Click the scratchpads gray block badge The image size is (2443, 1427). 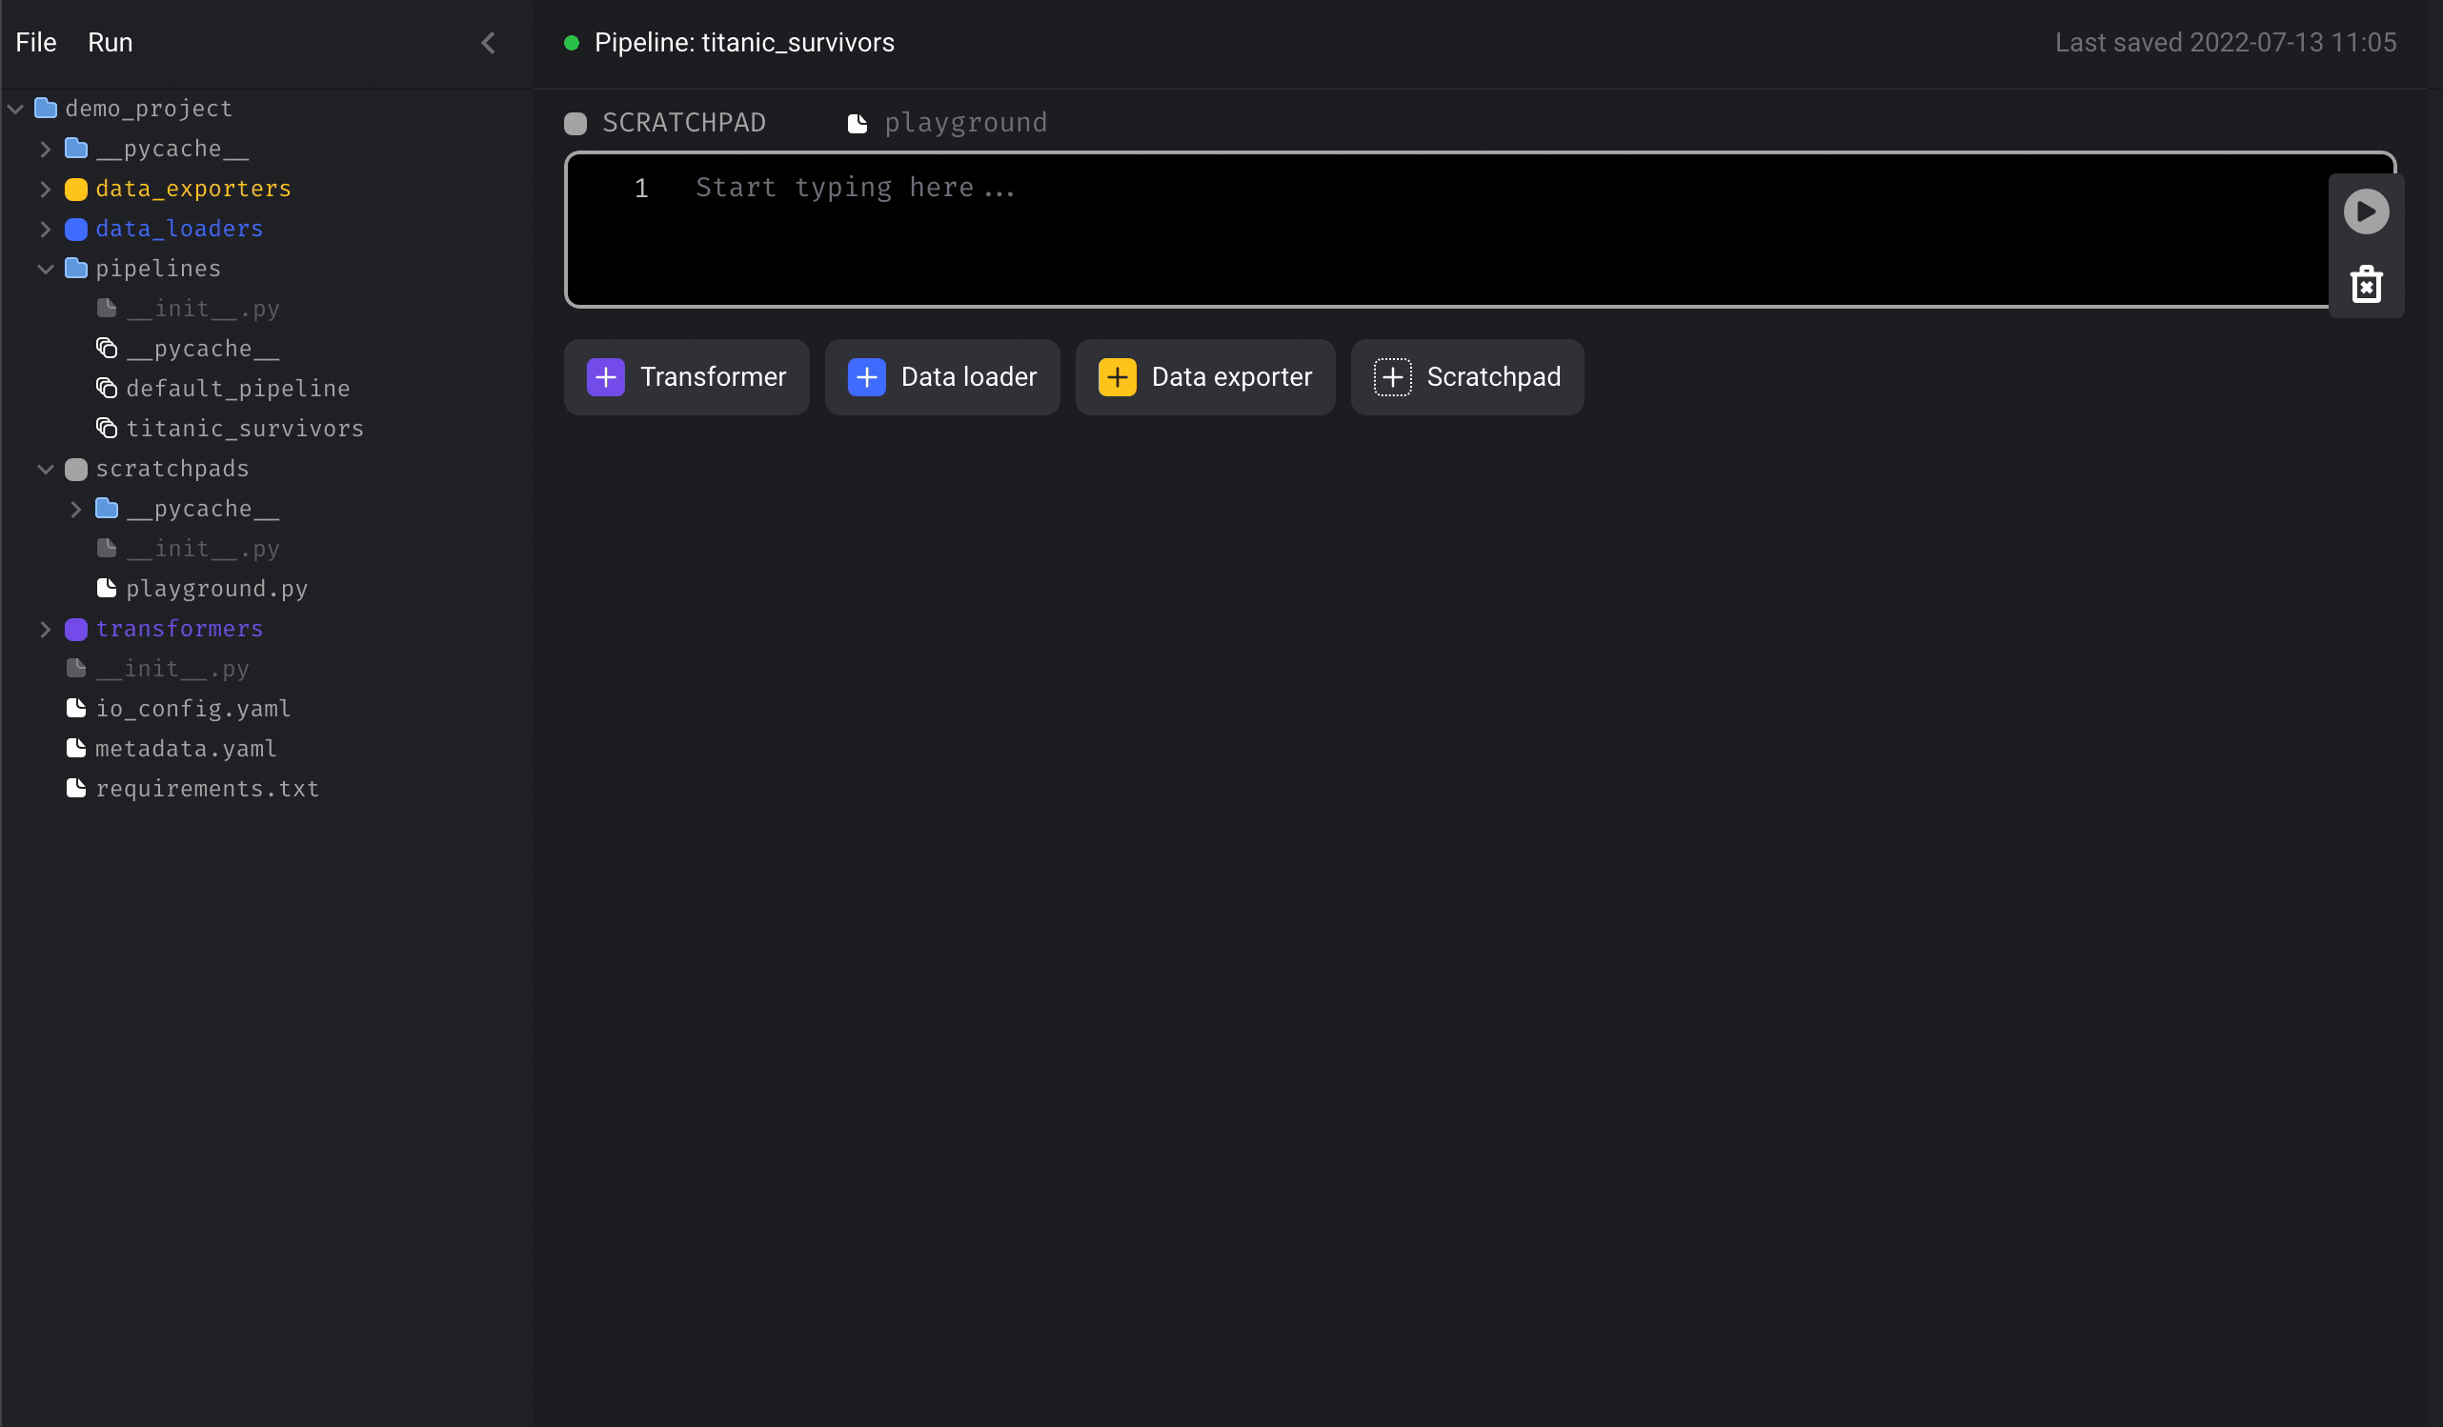pos(75,470)
